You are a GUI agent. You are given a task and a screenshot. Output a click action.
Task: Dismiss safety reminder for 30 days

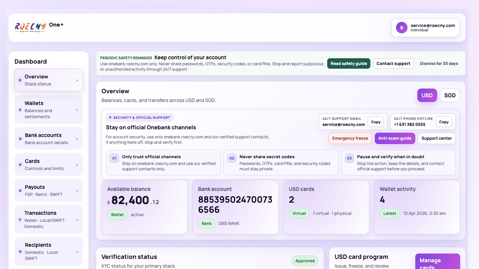tap(439, 63)
